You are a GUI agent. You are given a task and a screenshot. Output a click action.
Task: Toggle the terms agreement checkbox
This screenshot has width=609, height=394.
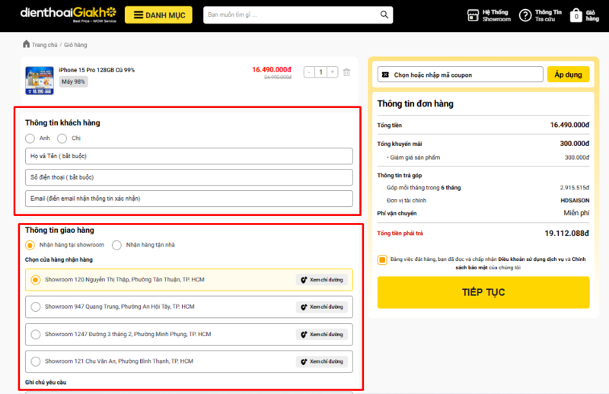[x=382, y=259]
